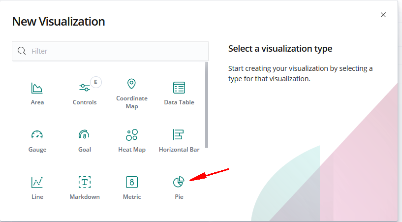Pick the Metric visualization icon
Viewport: 402px width, 222px height.
coord(132,182)
